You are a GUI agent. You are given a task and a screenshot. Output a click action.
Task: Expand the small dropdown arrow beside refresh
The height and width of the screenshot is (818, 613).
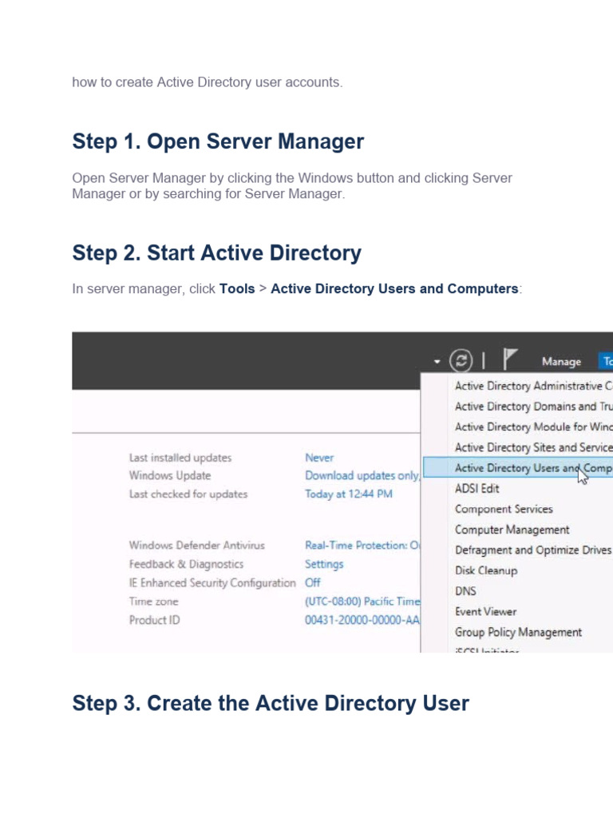coord(437,361)
